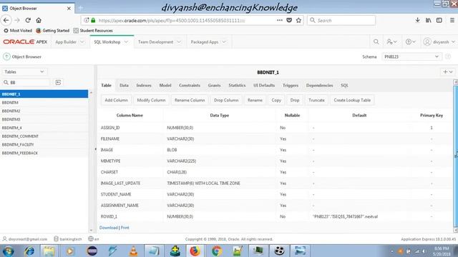Open divyansh account menu
Screen dimensions: 458x257
(439, 42)
